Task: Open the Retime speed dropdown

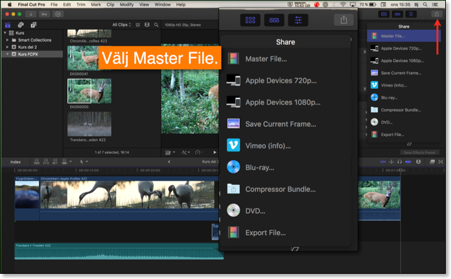Action: tap(199, 152)
